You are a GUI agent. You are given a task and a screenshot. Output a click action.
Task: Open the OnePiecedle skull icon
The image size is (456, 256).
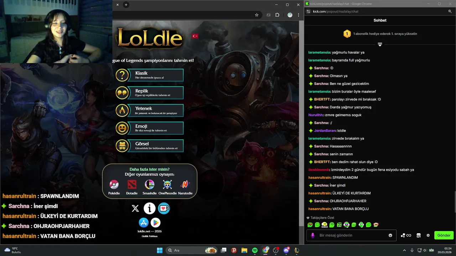point(167,185)
